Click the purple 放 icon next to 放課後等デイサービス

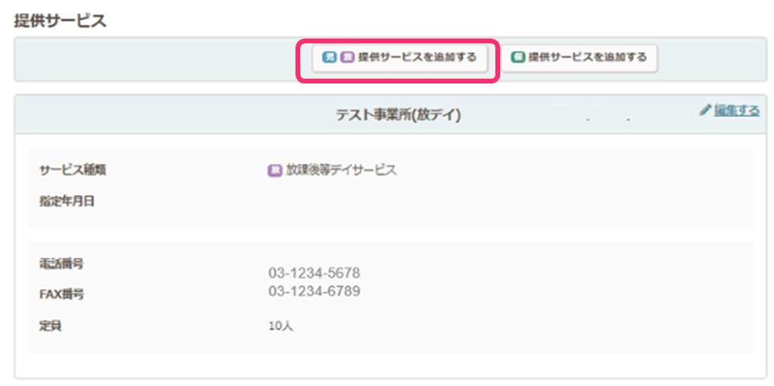275,170
